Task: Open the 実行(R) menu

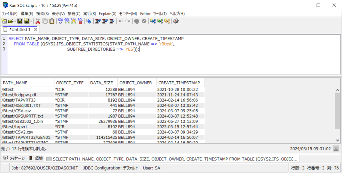Action: [x=90, y=14]
